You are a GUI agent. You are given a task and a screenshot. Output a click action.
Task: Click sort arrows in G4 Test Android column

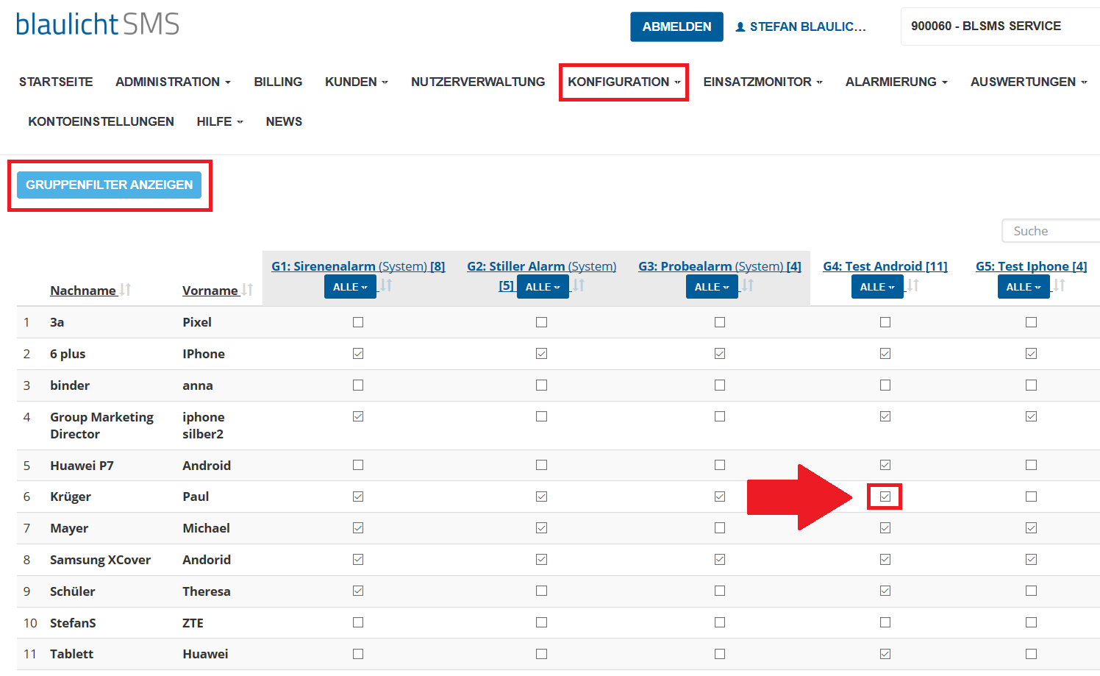click(913, 285)
